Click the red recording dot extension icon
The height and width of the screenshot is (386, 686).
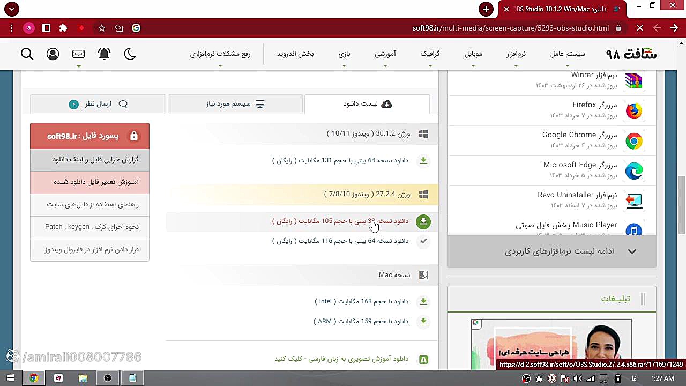81,28
